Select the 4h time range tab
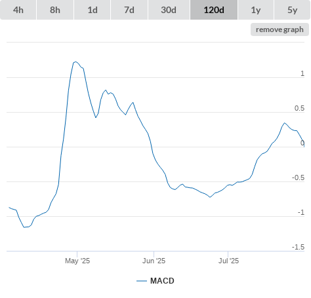311x298 pixels. (18, 10)
